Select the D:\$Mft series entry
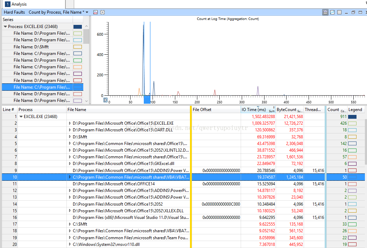367x248 pixels. (43, 47)
